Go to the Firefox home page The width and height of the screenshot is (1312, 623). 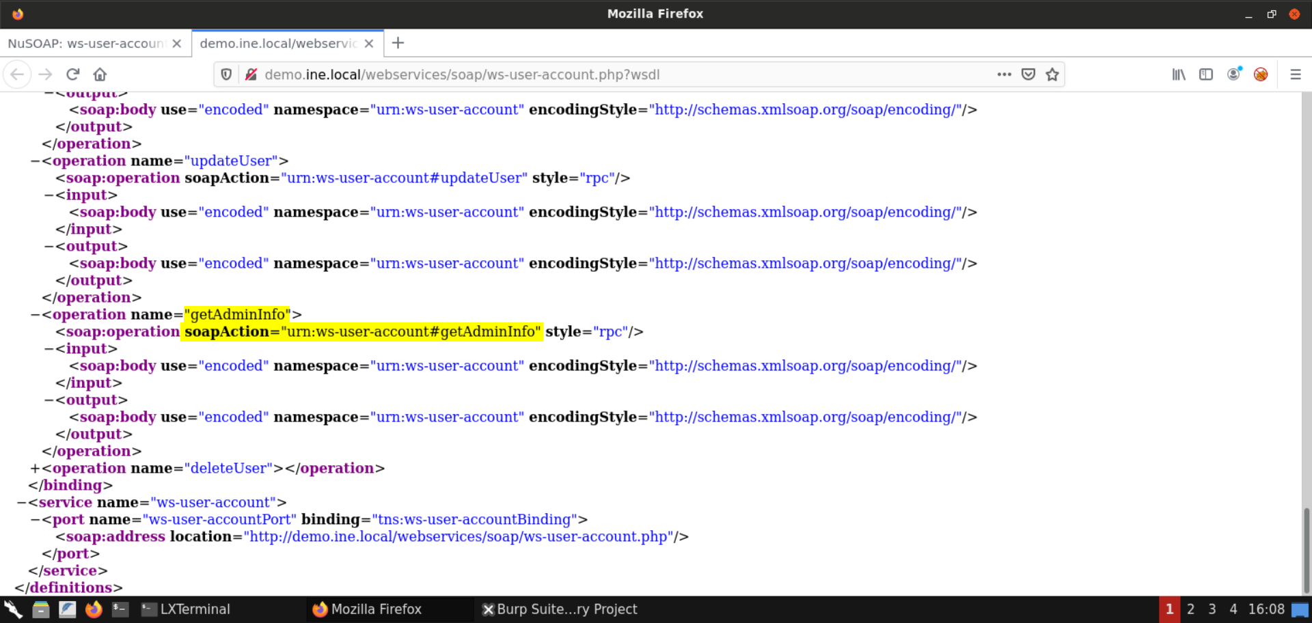point(100,74)
